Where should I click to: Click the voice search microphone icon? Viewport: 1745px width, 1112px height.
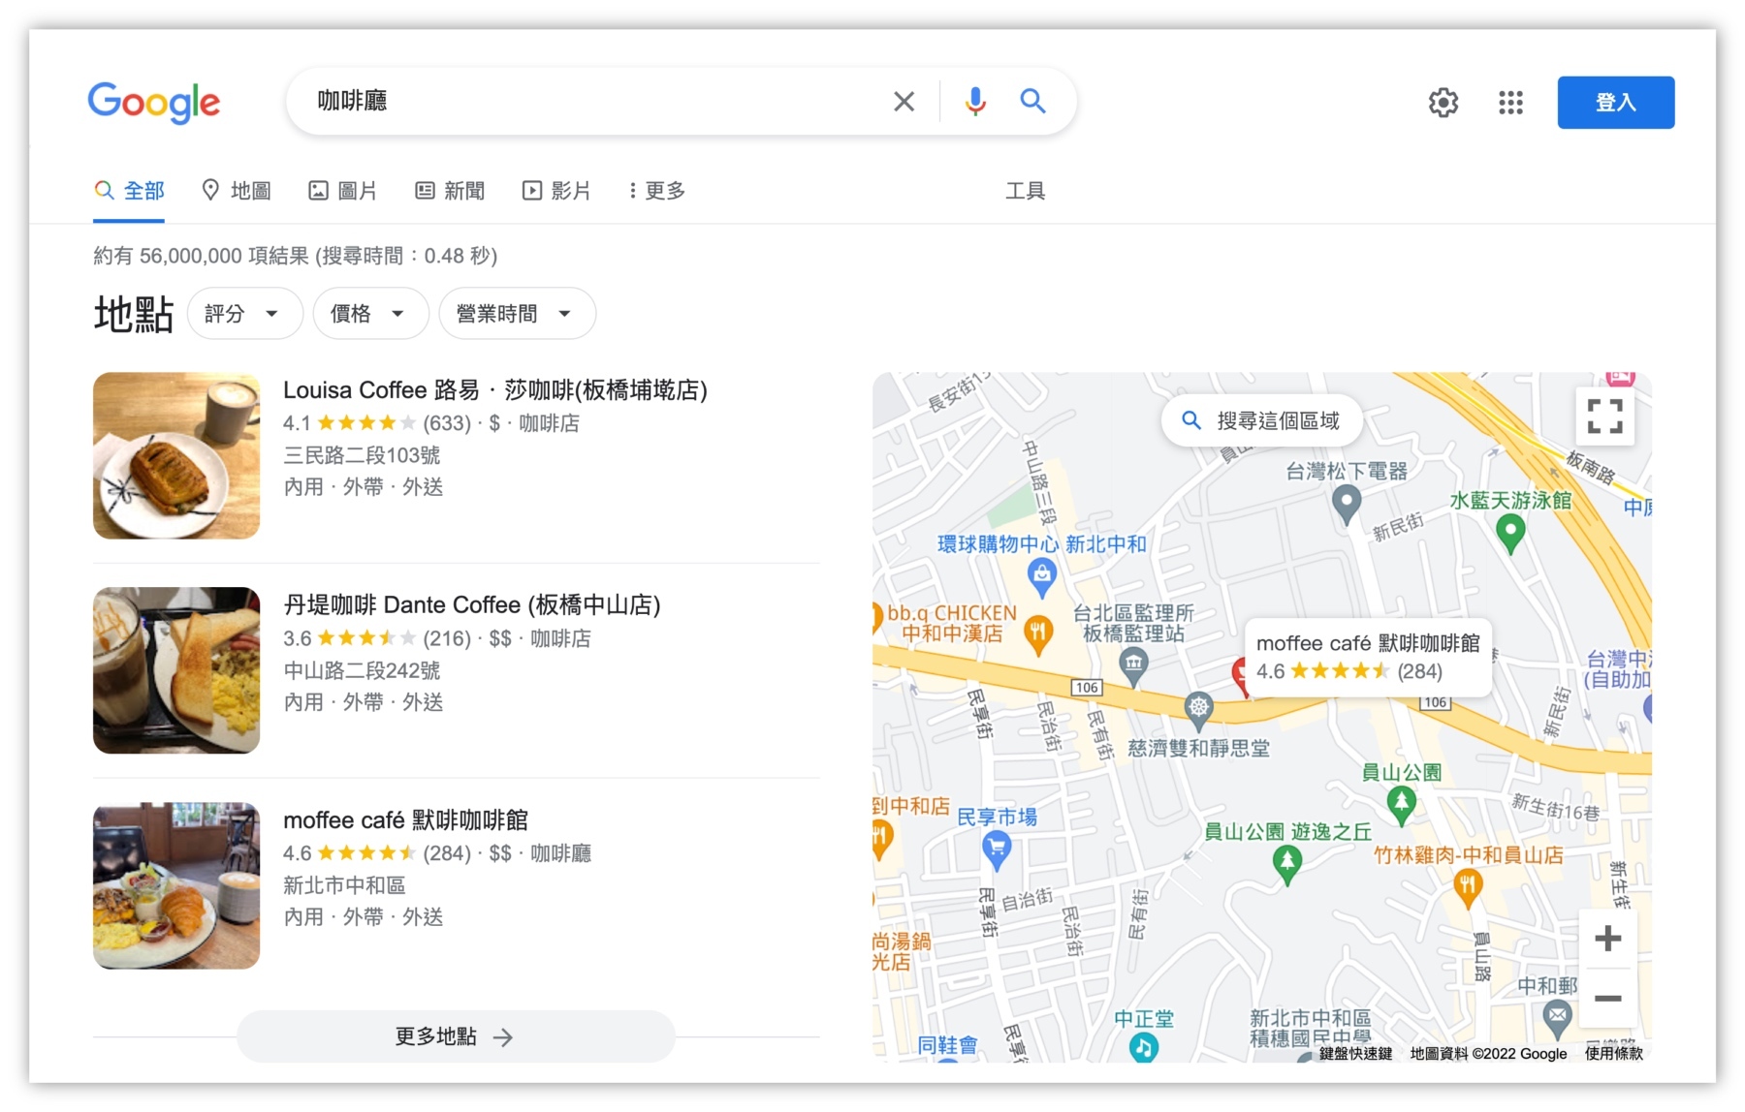975,101
